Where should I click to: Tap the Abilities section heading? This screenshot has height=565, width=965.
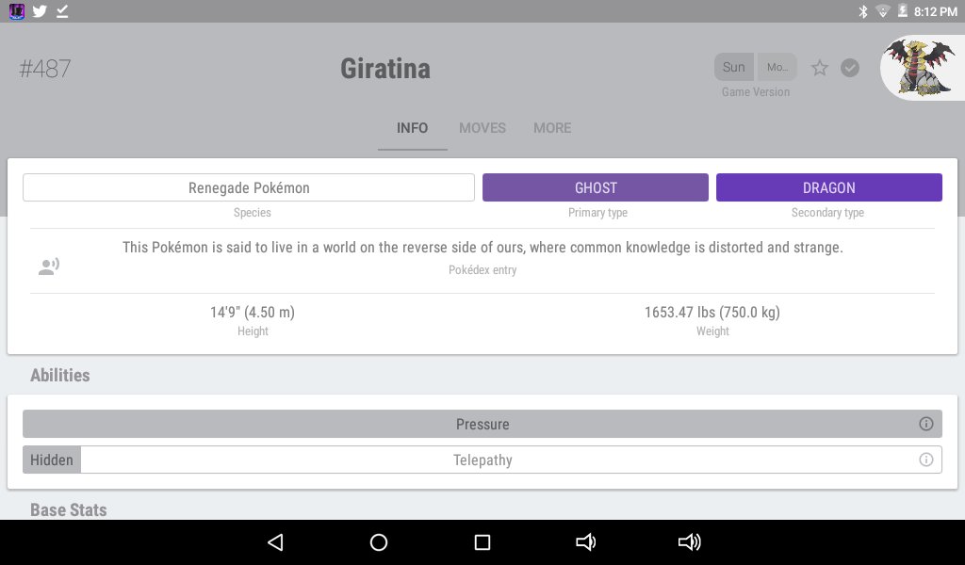[x=59, y=375]
